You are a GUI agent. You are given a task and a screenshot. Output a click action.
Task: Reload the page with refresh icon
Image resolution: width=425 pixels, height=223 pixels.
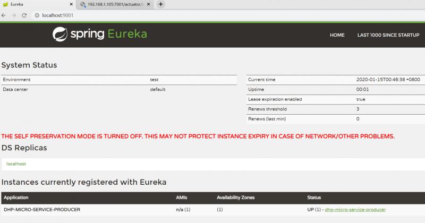pyautogui.click(x=24, y=15)
